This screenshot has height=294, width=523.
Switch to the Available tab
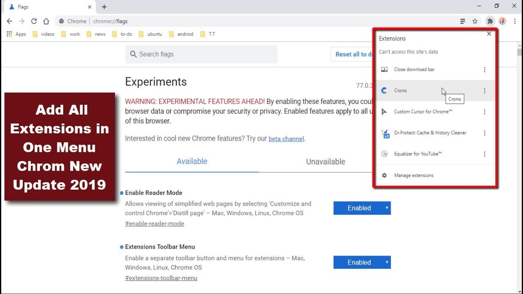coord(192,161)
